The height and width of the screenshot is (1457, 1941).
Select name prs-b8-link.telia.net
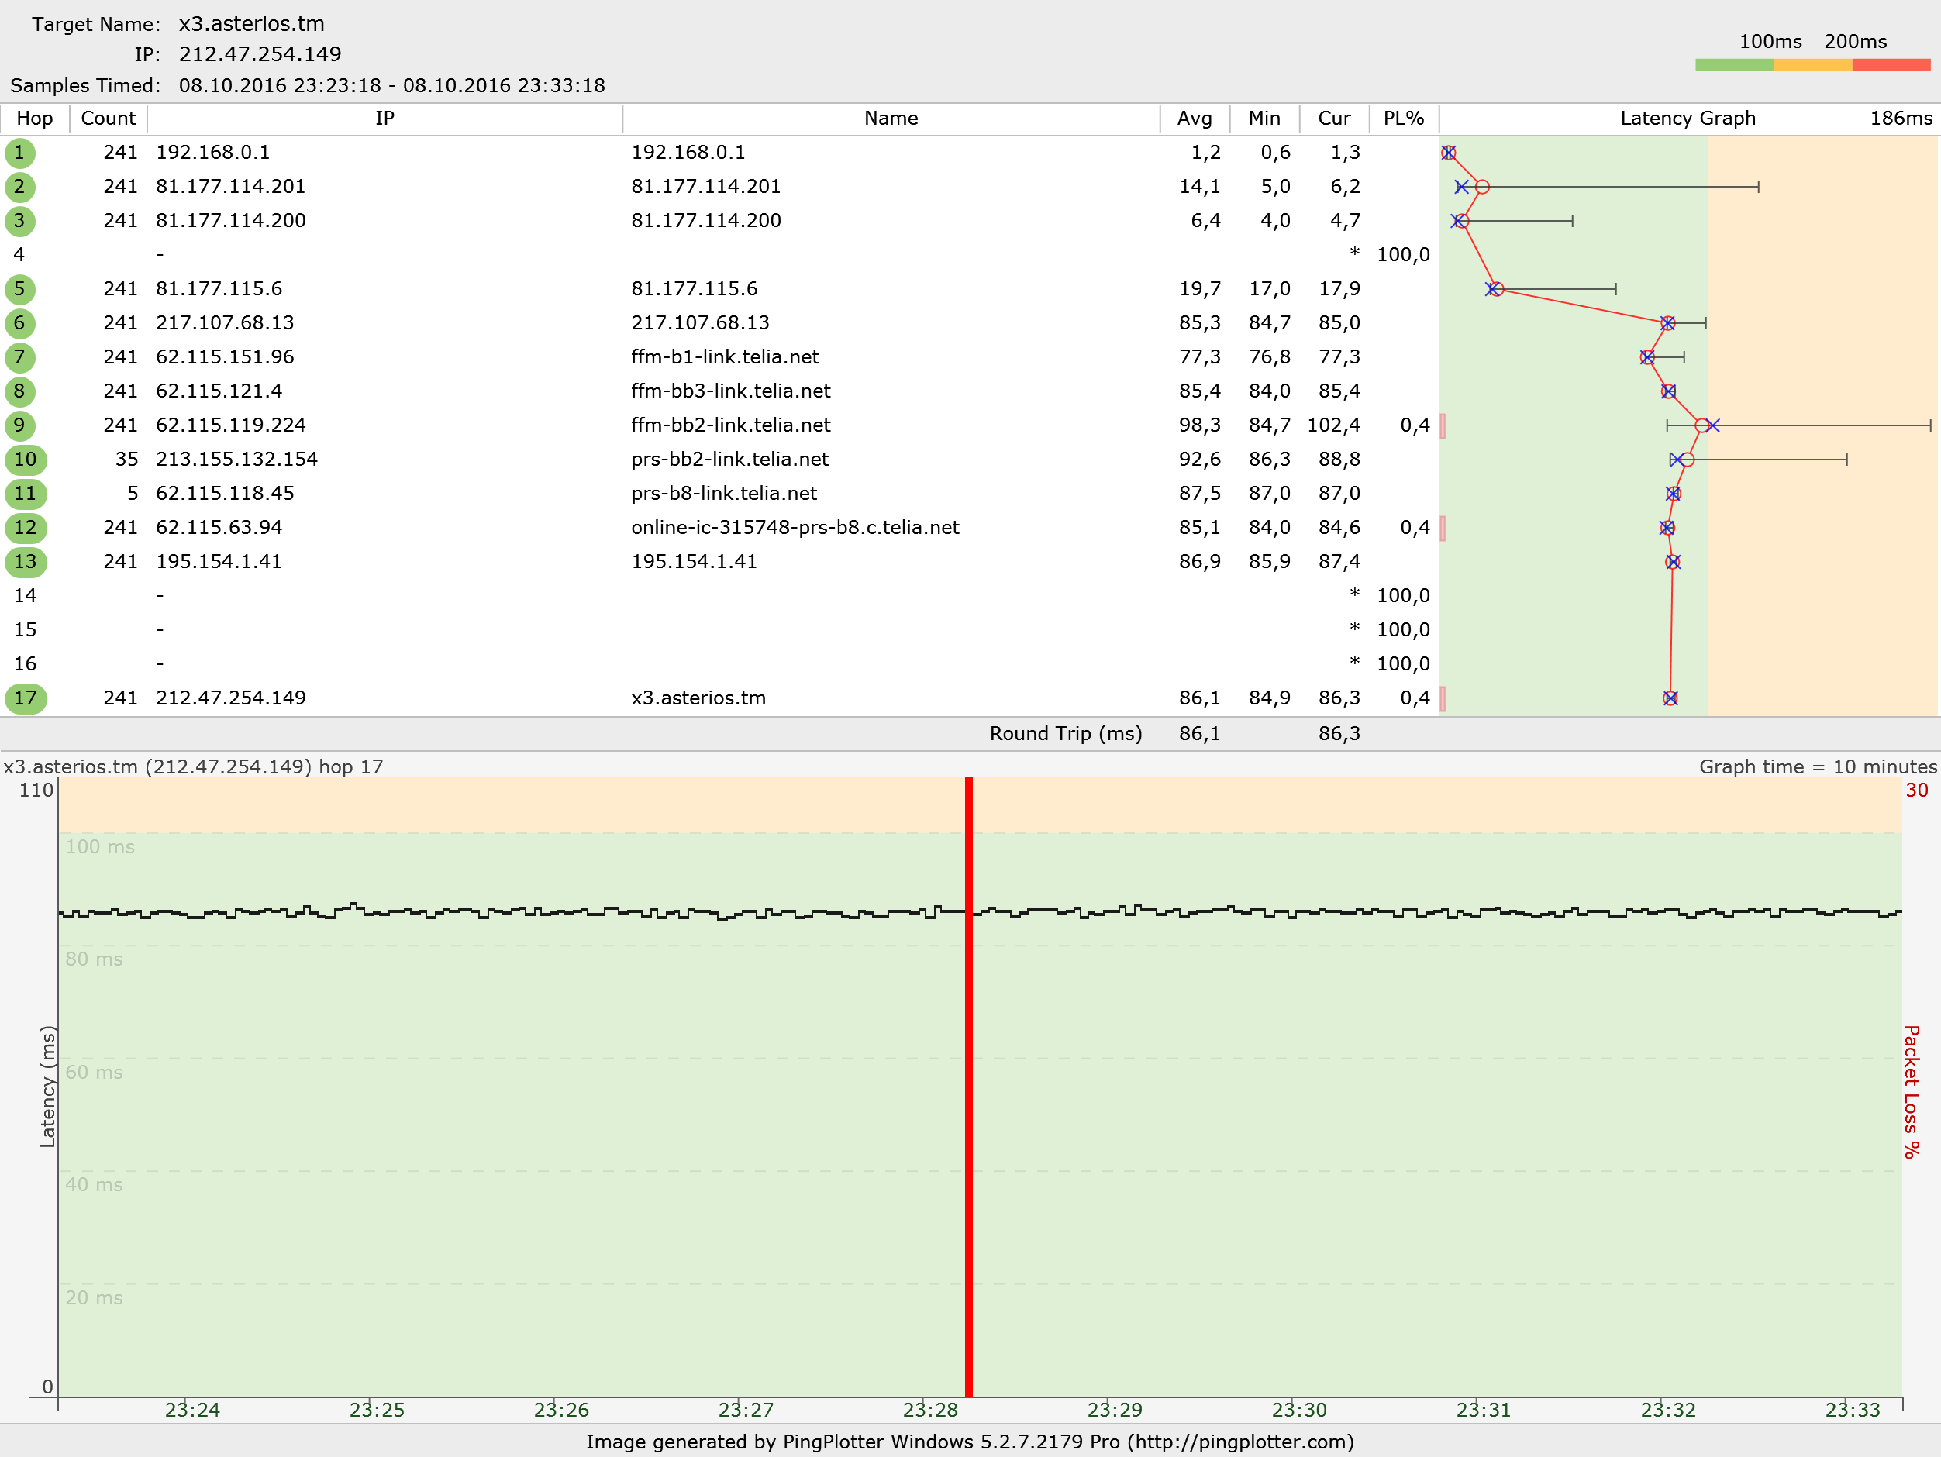724,494
